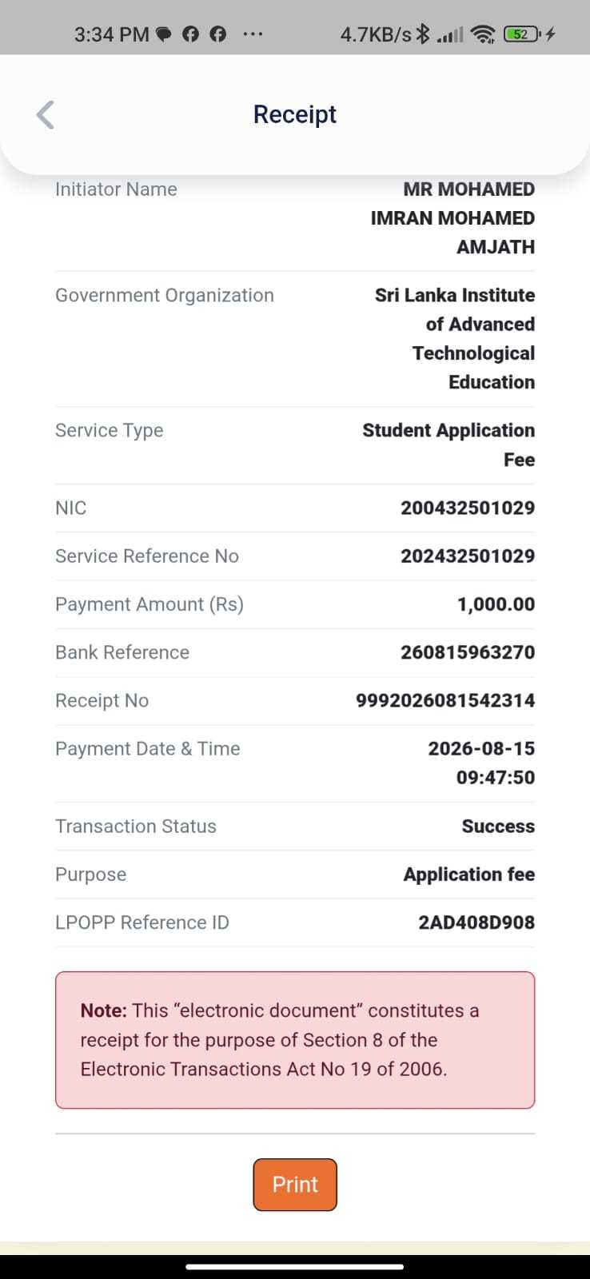Tap the second Facebook icon in status bar
The width and height of the screenshot is (590, 1279).
point(217,34)
